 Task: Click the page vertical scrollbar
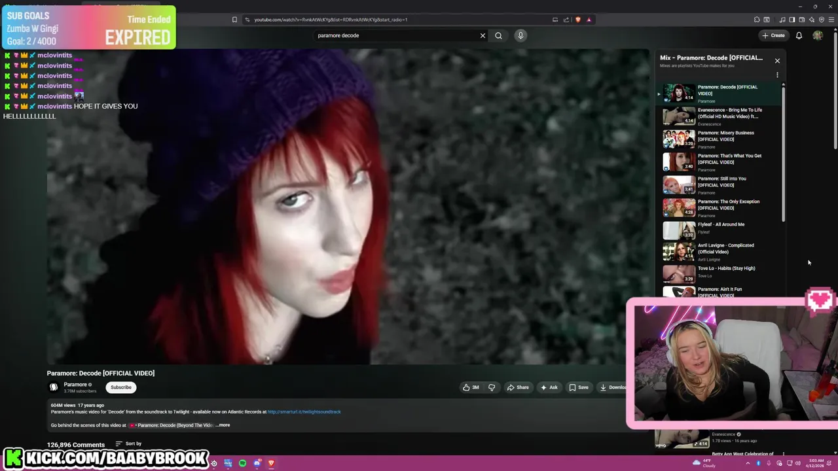point(835,92)
